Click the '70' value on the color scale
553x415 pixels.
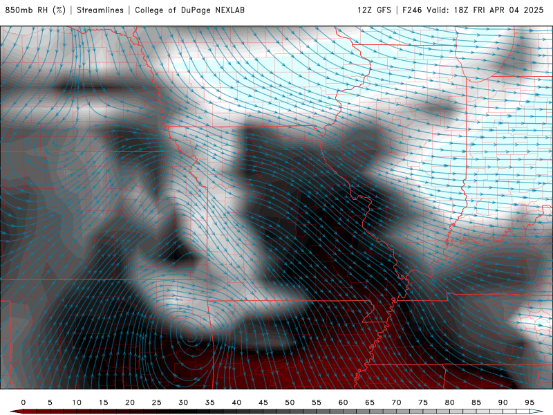pyautogui.click(x=396, y=403)
